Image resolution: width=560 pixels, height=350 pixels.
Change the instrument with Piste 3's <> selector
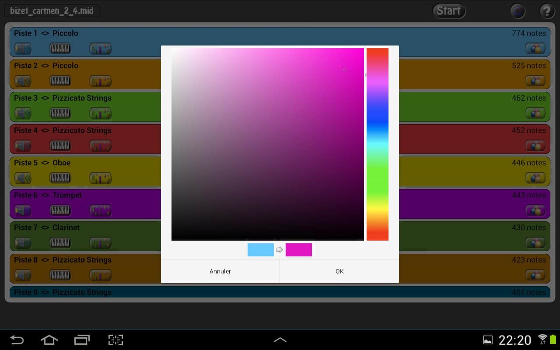(x=45, y=98)
